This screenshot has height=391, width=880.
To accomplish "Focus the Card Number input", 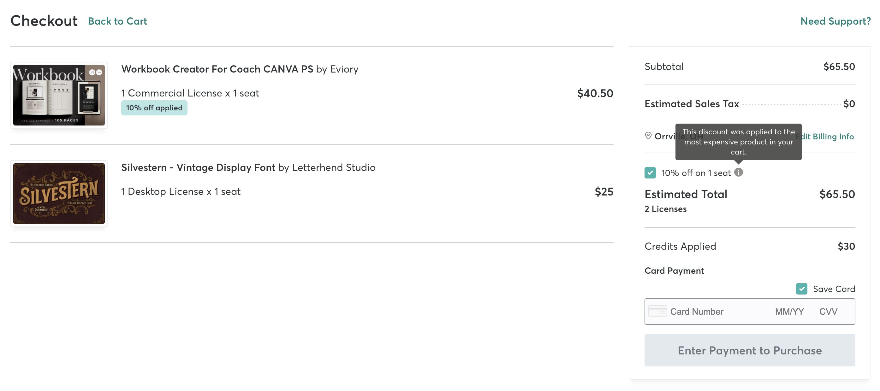I will pos(711,312).
